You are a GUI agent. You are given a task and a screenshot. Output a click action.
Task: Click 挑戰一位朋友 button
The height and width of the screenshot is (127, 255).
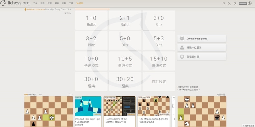tap(202, 48)
